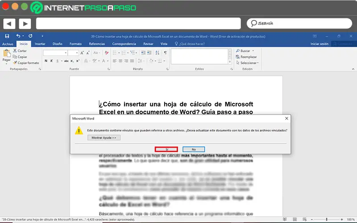Center the text alignment
The image size is (357, 223).
point(120,61)
